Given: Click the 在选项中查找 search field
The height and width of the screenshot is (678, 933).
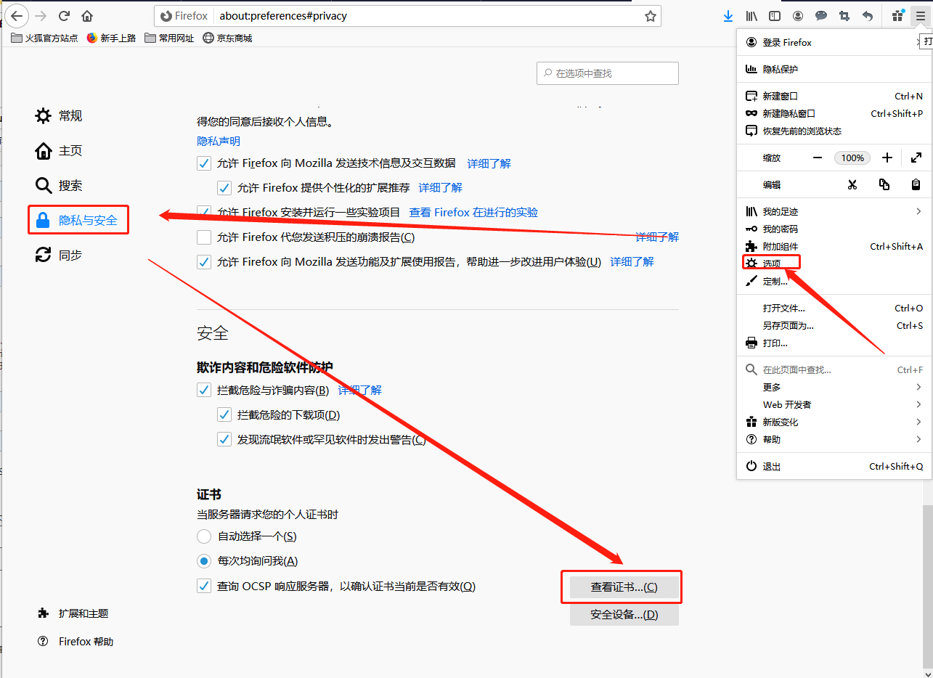Looking at the screenshot, I should point(608,73).
